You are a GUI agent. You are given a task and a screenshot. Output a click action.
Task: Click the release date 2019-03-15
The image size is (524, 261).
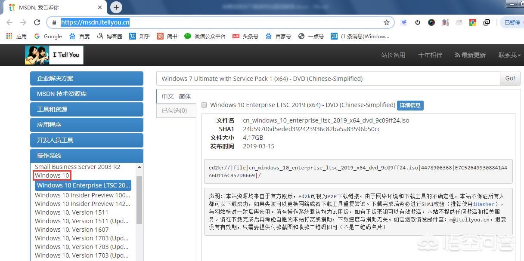coord(258,146)
